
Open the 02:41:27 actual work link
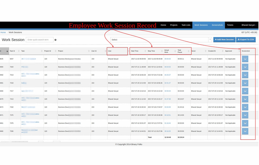[x=168, y=83]
